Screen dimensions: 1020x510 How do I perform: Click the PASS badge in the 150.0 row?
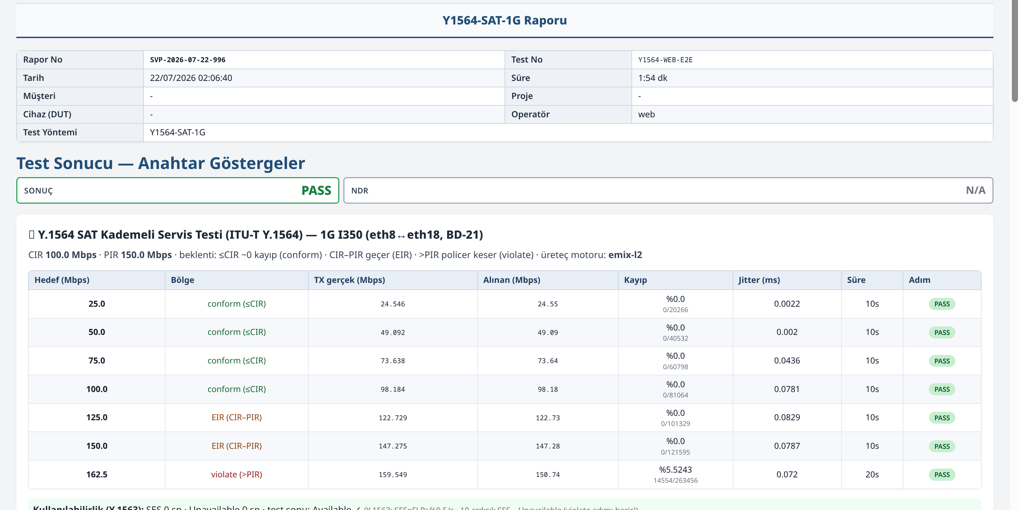(x=942, y=446)
